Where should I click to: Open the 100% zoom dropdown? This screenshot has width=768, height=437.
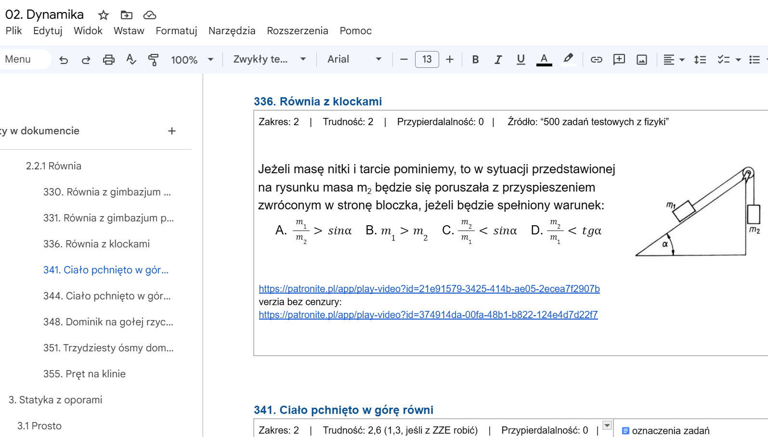pos(192,60)
